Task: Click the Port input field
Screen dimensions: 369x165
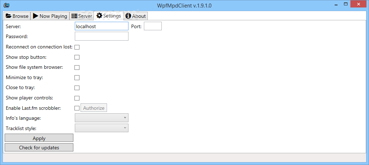Action: (x=153, y=26)
